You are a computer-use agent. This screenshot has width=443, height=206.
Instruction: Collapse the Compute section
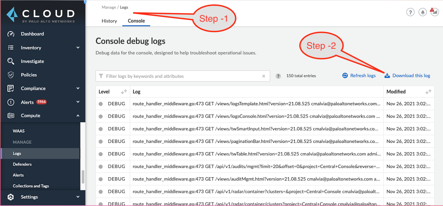[77, 115]
